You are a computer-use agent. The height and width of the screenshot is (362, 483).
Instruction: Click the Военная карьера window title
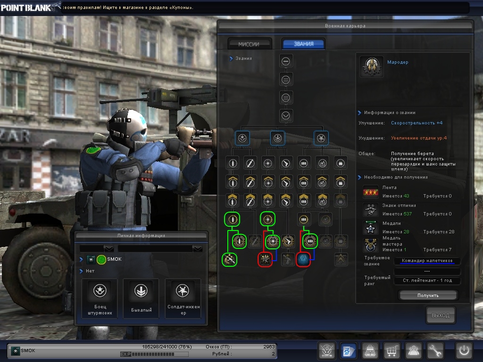pos(345,26)
